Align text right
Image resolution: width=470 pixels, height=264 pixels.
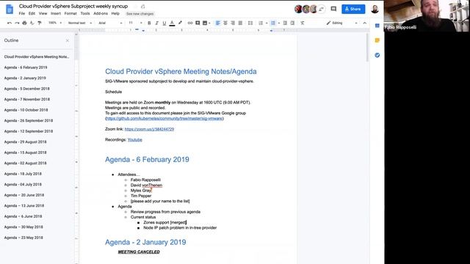point(233,23)
